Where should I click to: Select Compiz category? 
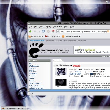point(32,76)
